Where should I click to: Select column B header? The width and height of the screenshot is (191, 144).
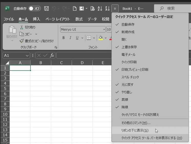[41, 63]
